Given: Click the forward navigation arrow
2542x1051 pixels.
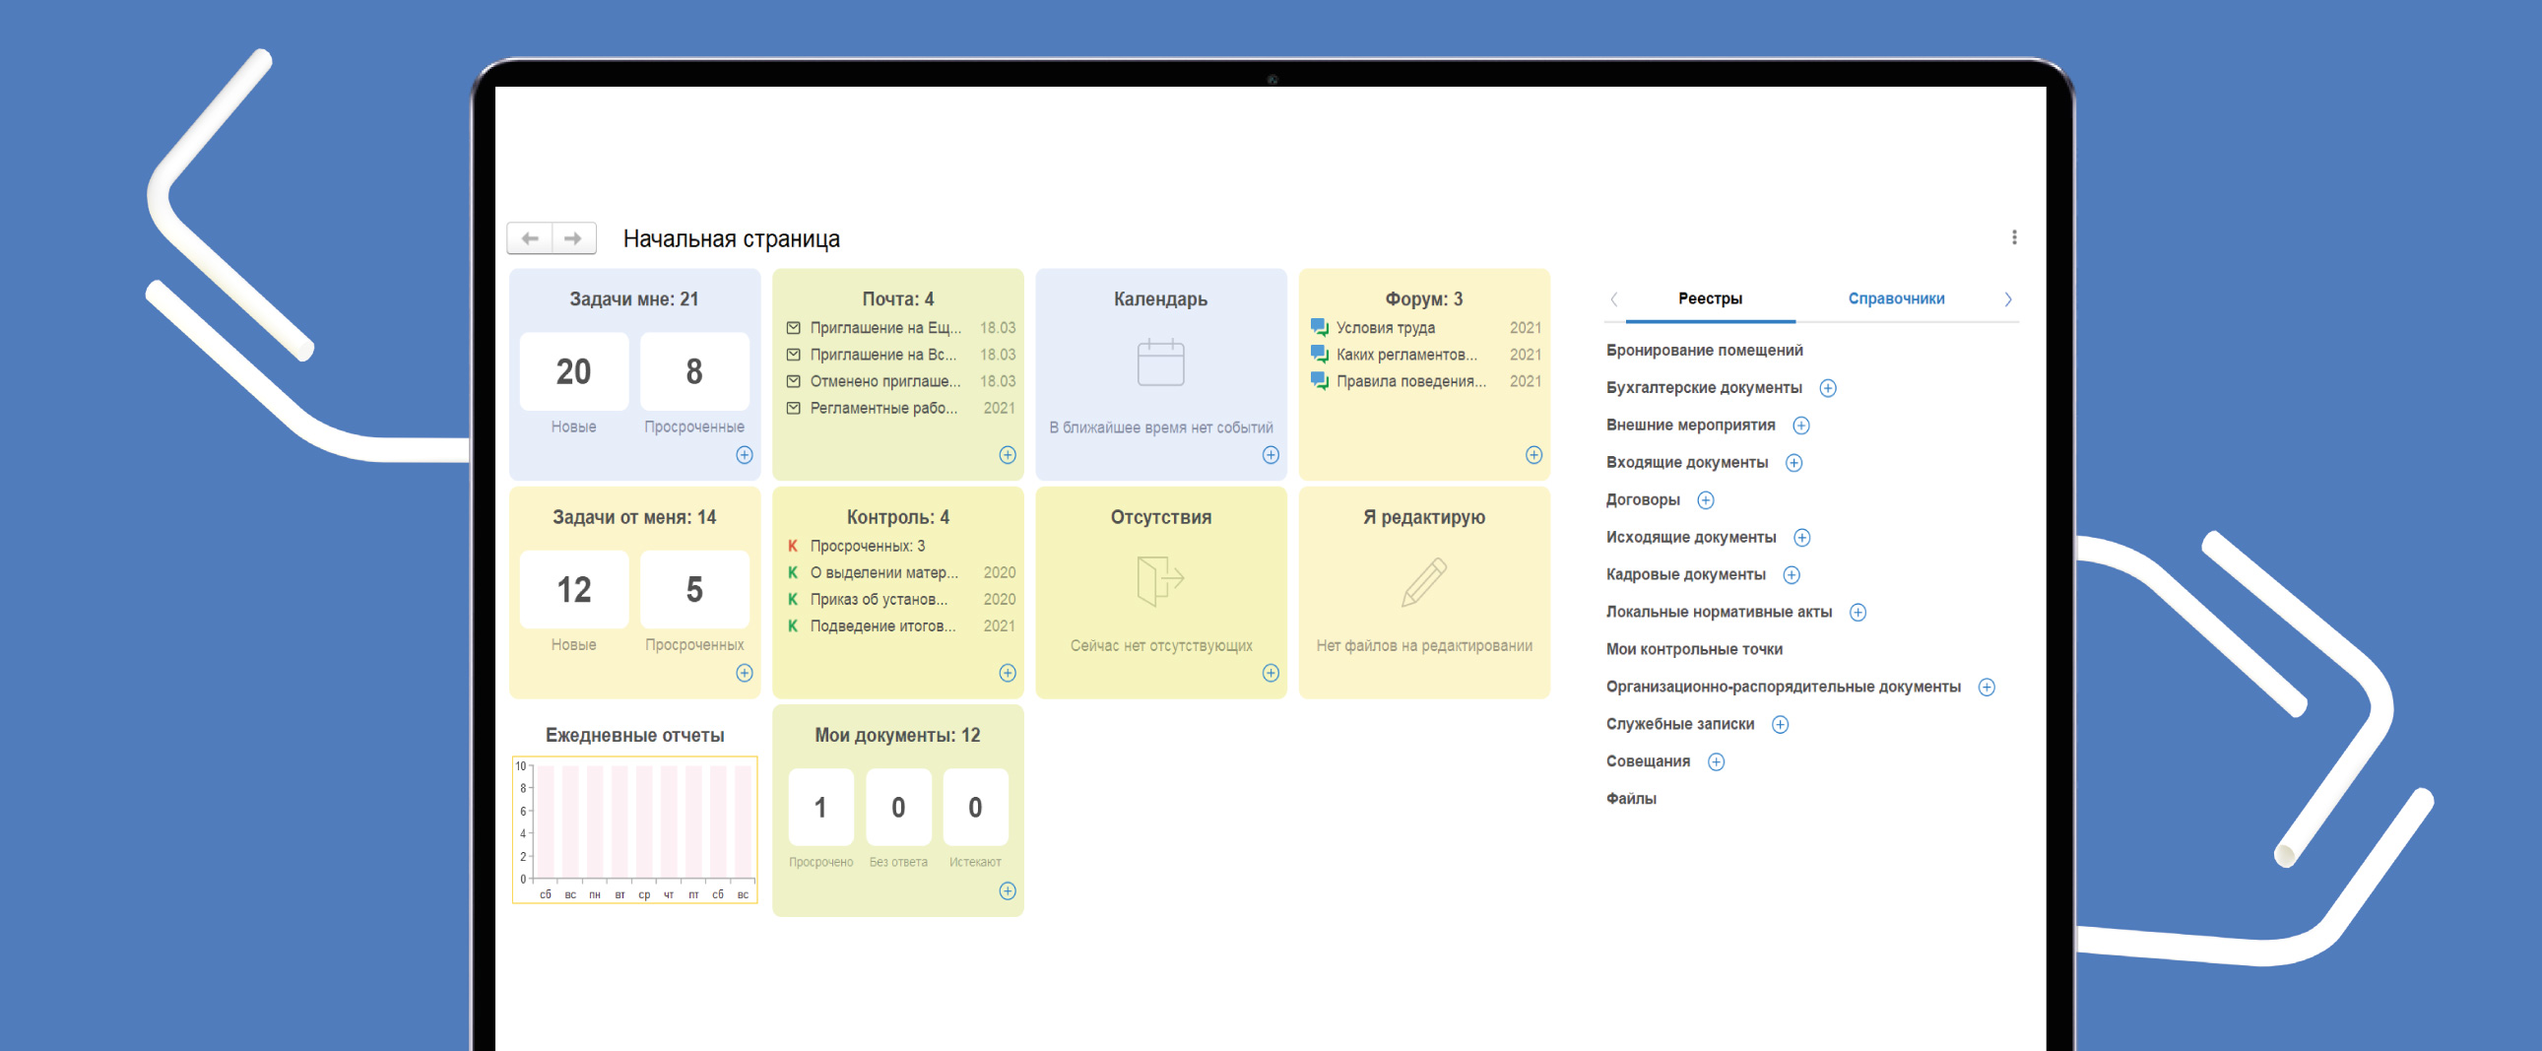Looking at the screenshot, I should [572, 237].
